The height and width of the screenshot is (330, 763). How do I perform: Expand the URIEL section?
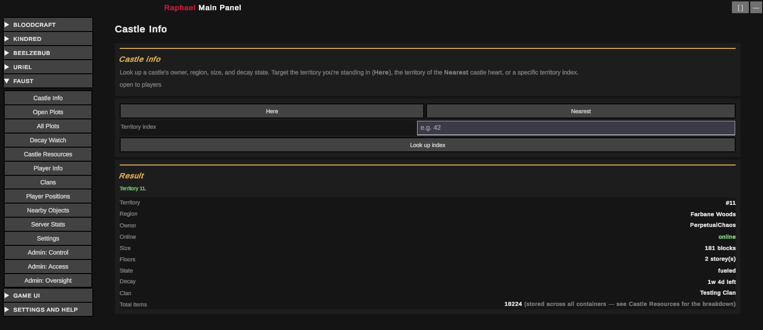coord(48,67)
